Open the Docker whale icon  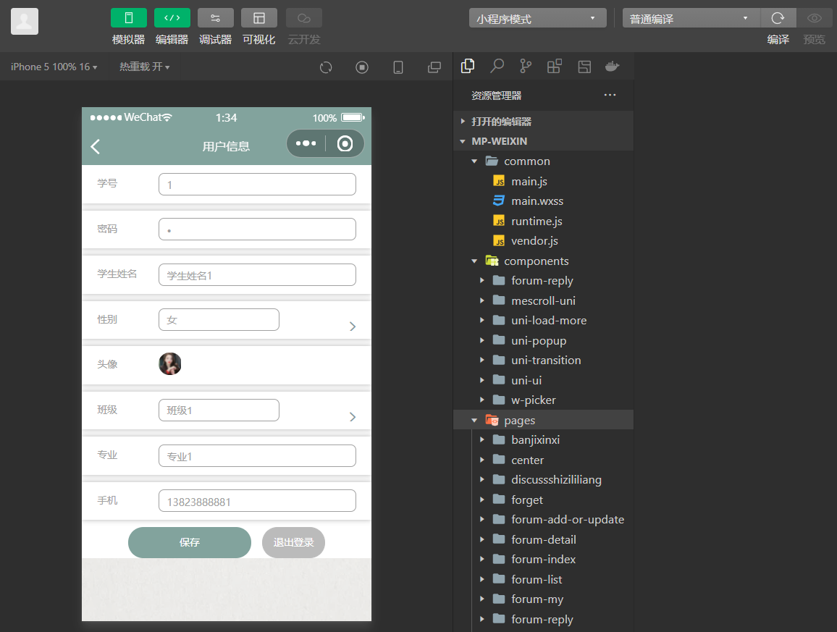613,66
